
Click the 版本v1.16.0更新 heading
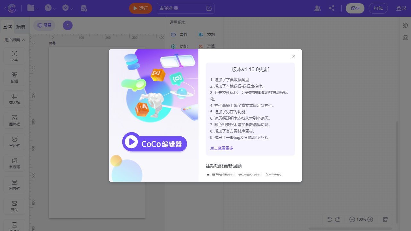pyautogui.click(x=250, y=70)
